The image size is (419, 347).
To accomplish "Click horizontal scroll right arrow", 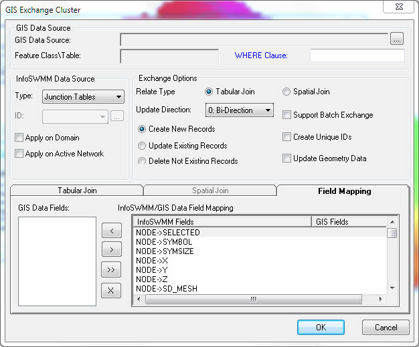I will coord(381,299).
